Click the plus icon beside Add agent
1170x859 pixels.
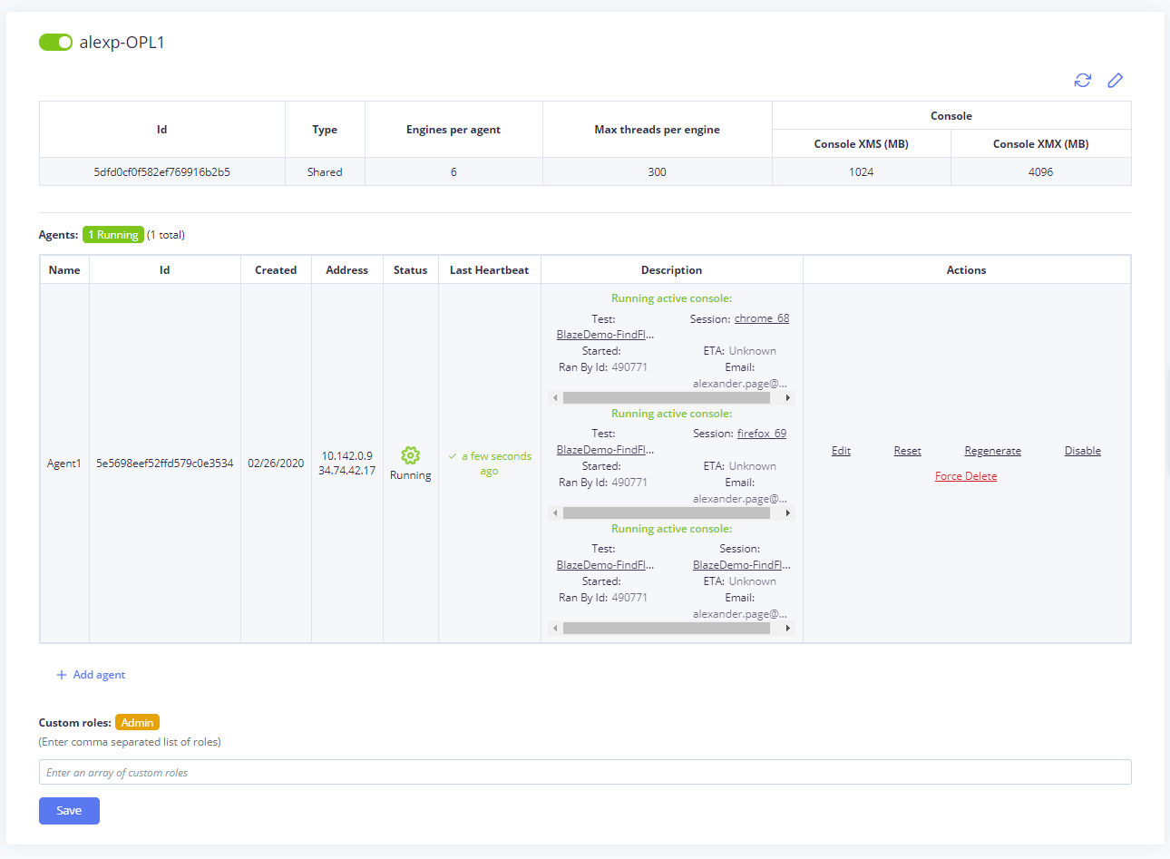click(x=62, y=675)
